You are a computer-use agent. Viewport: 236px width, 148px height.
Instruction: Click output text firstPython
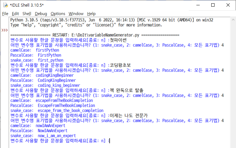(47, 50)
